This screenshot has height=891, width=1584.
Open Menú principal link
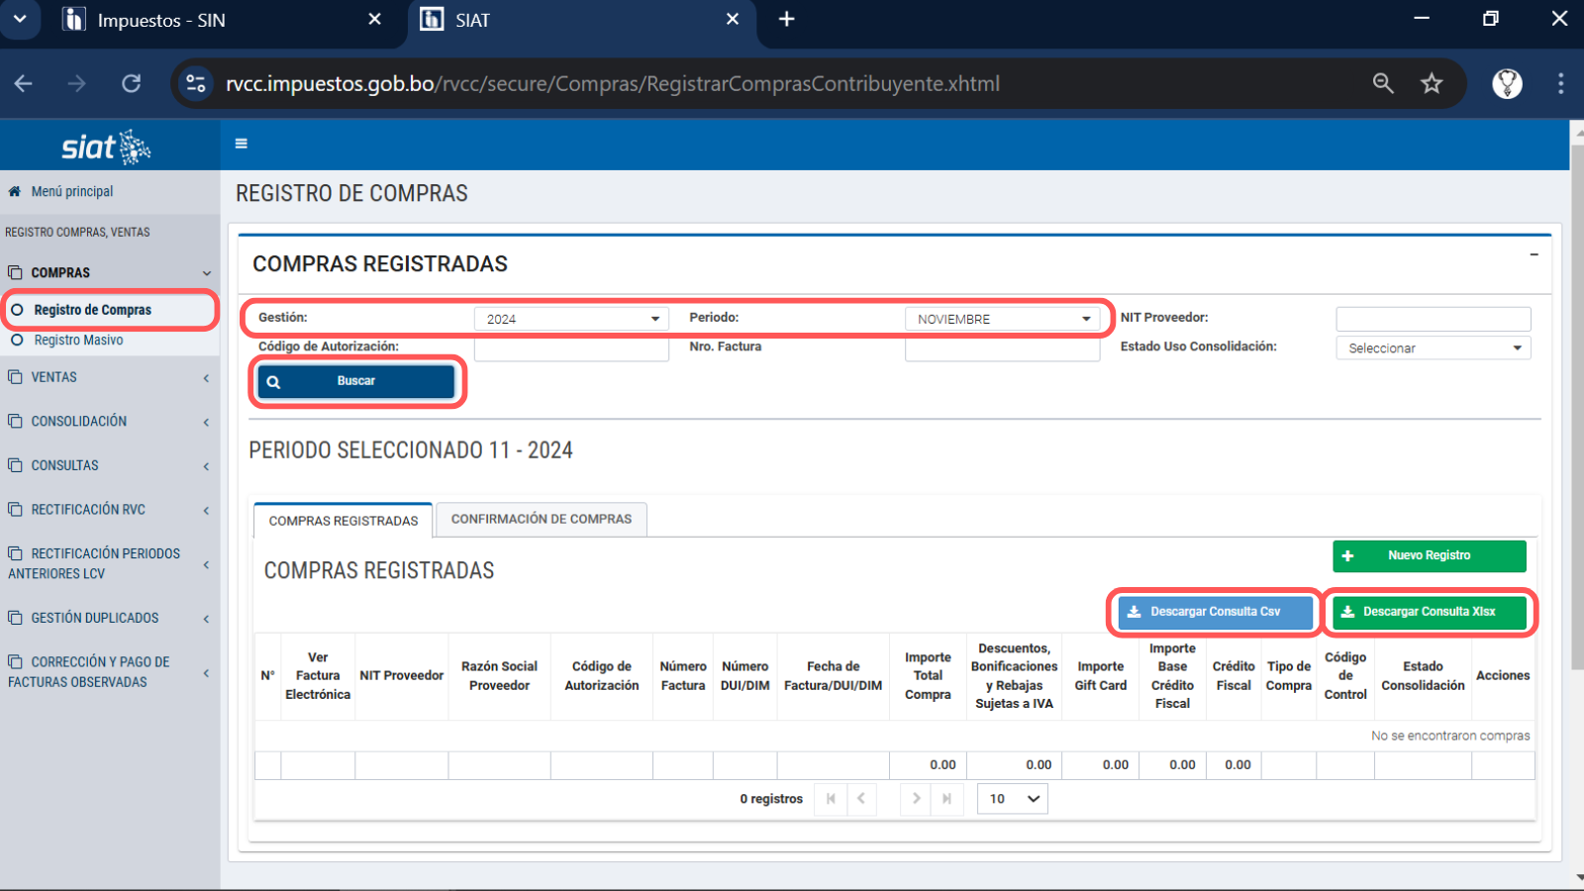71,191
